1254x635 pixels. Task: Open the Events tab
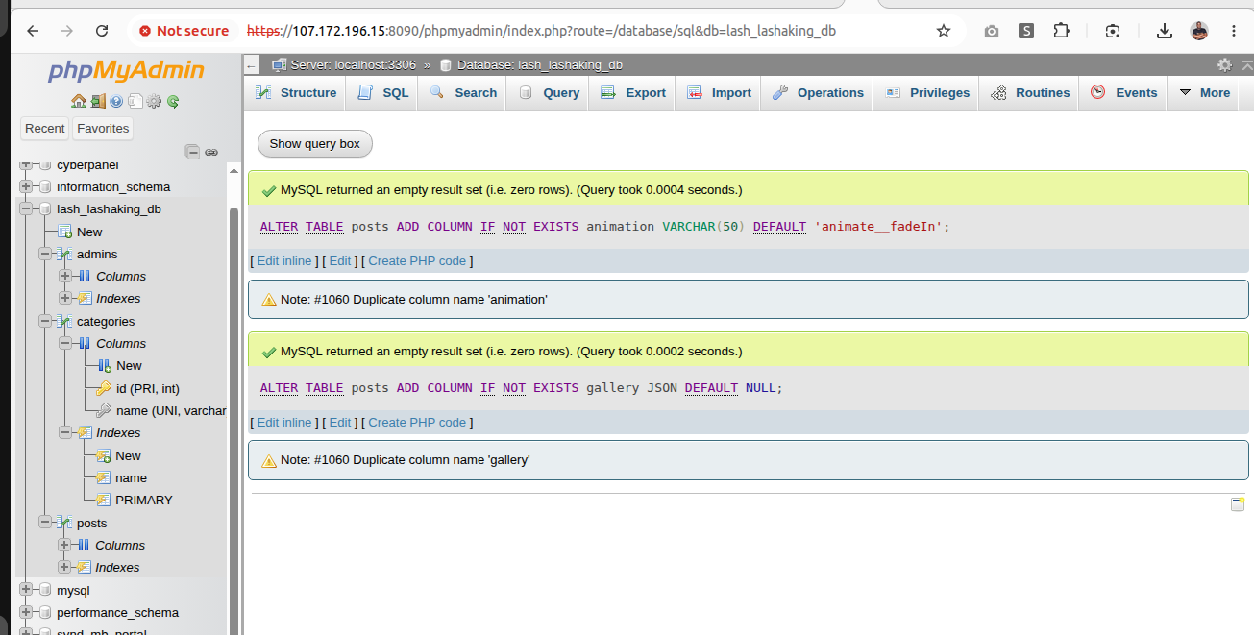1125,93
